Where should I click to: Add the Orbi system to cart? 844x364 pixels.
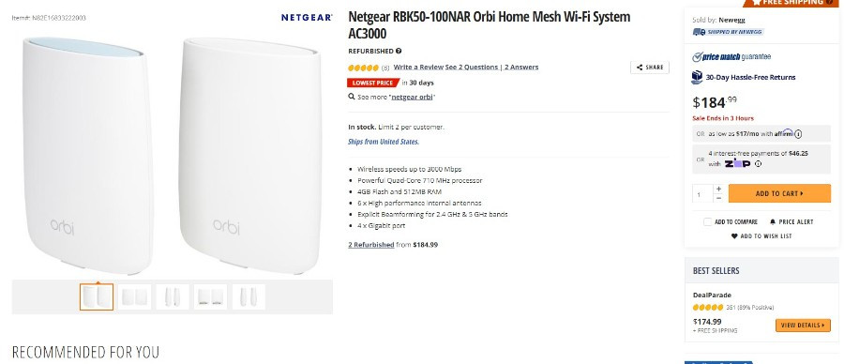click(x=779, y=193)
